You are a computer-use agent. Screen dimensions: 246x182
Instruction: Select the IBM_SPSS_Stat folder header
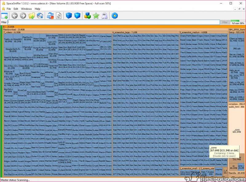click(x=237, y=29)
